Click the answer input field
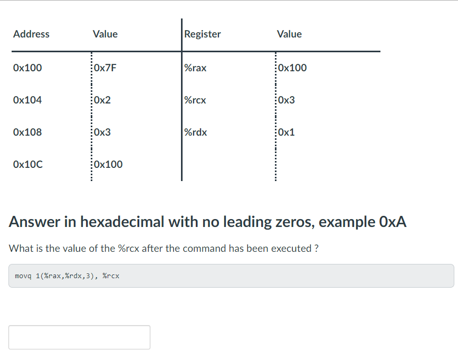Image resolution: width=458 pixels, height=360 pixels. click(79, 337)
